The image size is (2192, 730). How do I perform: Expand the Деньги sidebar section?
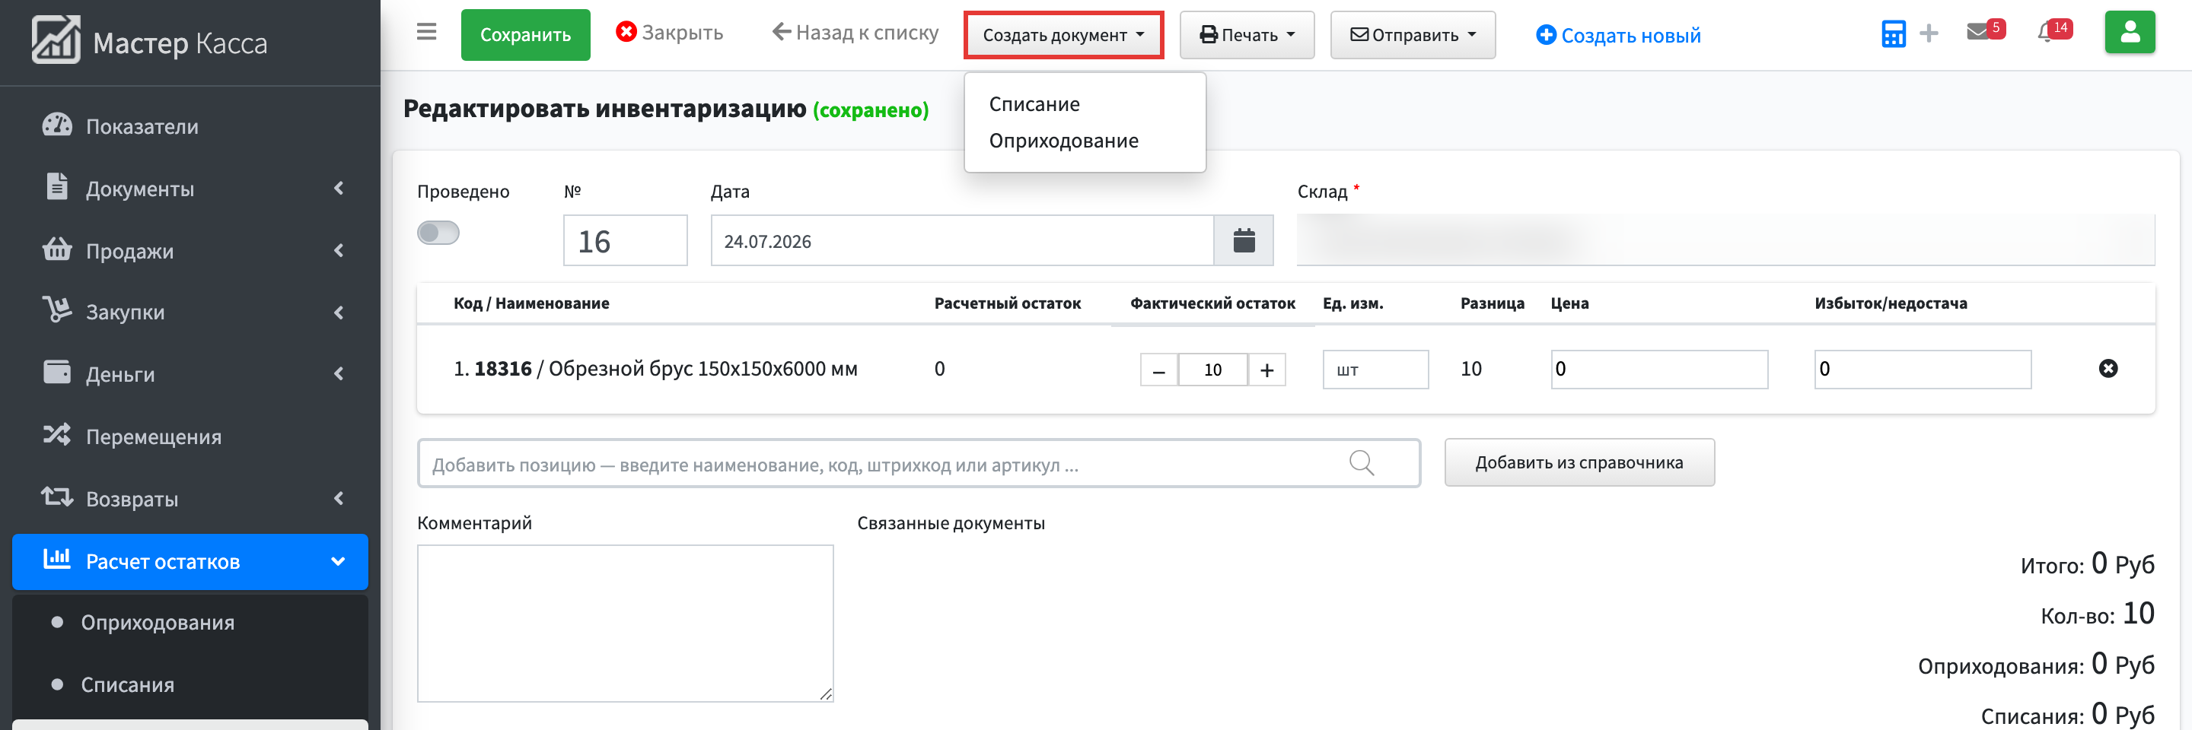click(x=190, y=374)
